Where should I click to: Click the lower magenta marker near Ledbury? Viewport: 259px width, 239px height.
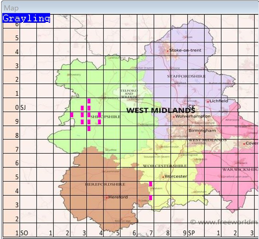[151, 198]
